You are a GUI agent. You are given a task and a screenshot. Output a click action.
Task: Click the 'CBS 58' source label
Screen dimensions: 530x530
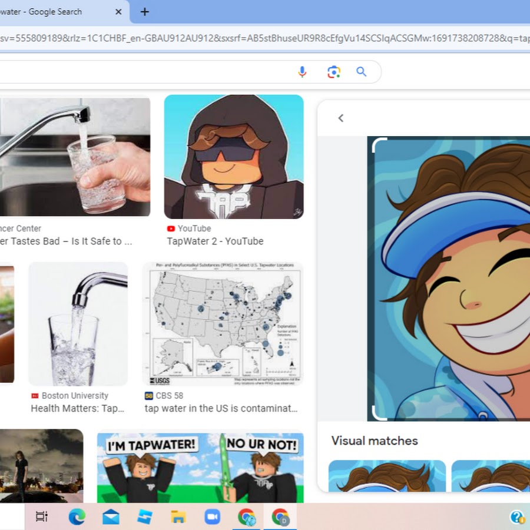pyautogui.click(x=170, y=396)
